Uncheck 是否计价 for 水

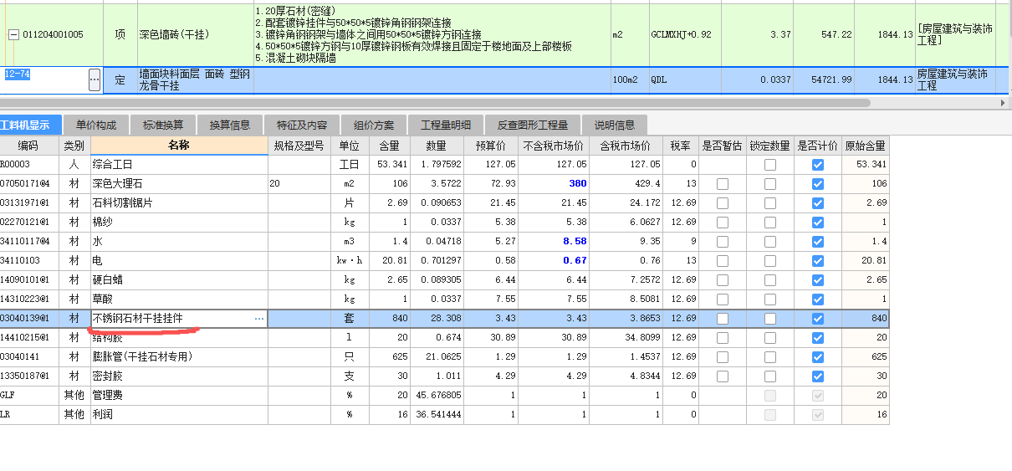(817, 242)
